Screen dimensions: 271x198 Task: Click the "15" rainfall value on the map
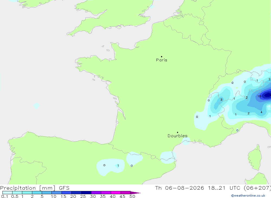pos(259,96)
